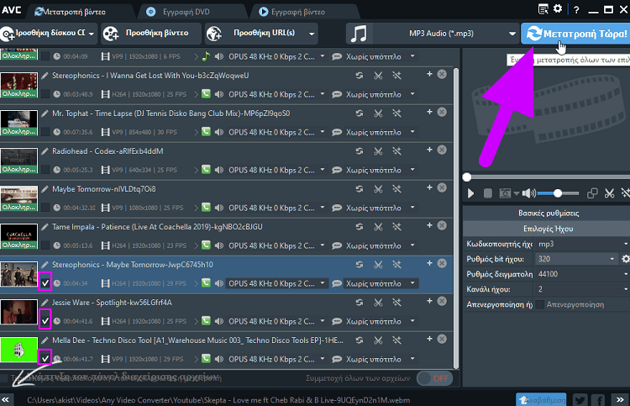Image resolution: width=630 pixels, height=406 pixels.
Task: Add to Maybe Tomorrow-nlVLDtq7Oi8 with plus icon
Action: tap(429, 187)
